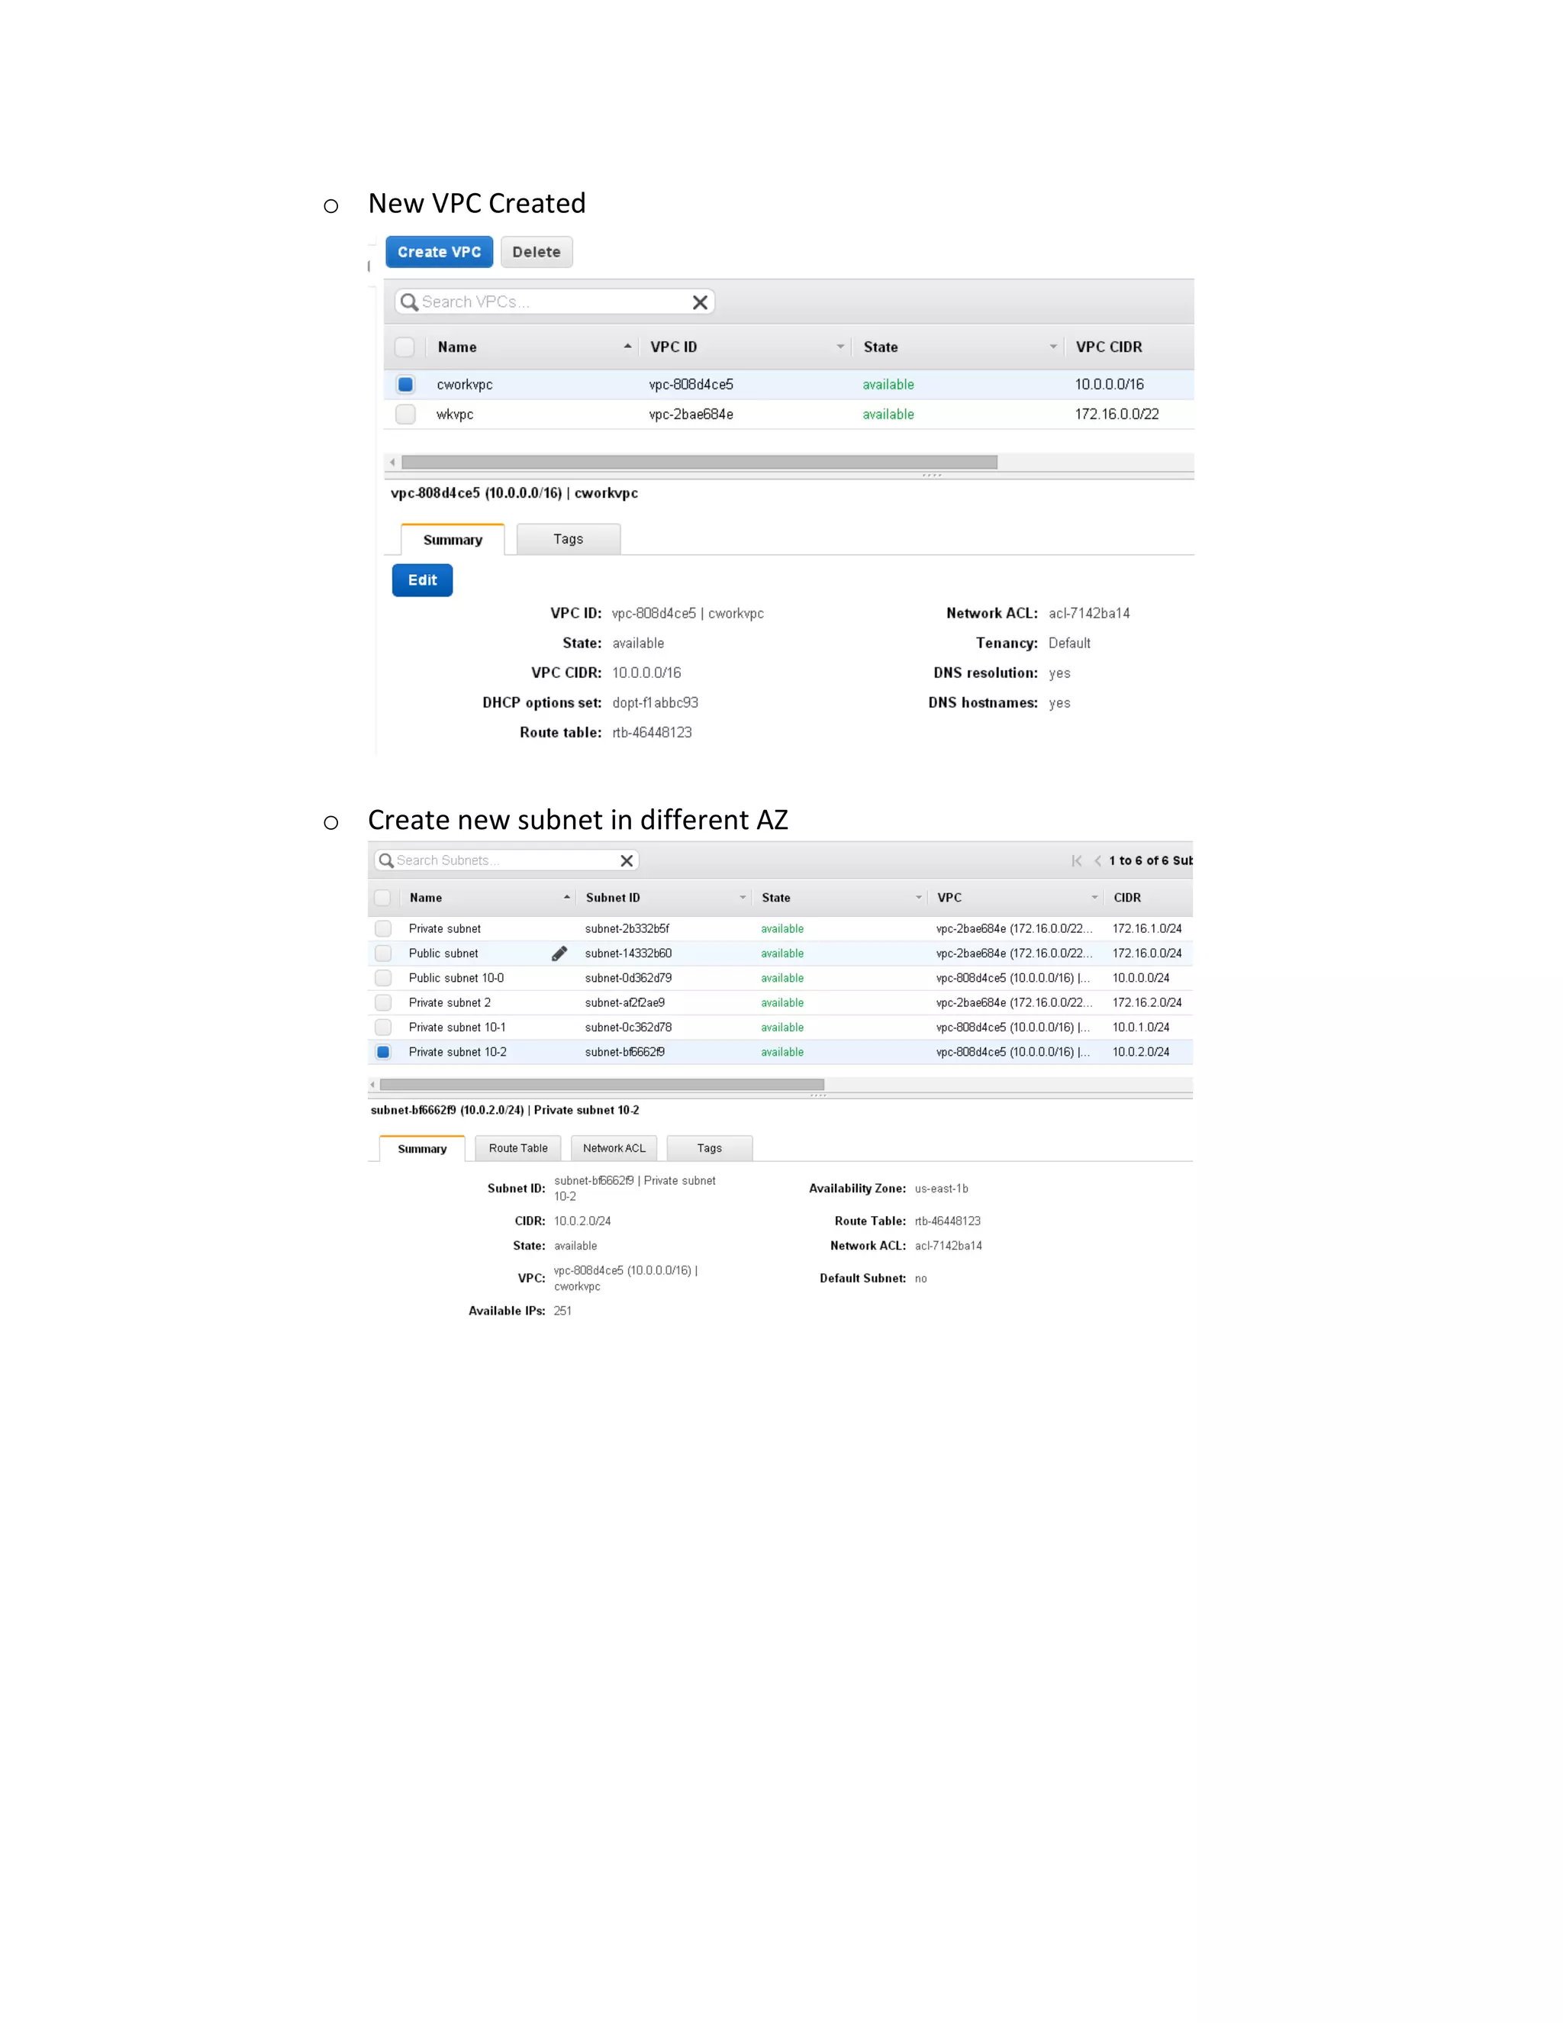Open the subnet Tags tab
The width and height of the screenshot is (1563, 2023).
tap(709, 1149)
